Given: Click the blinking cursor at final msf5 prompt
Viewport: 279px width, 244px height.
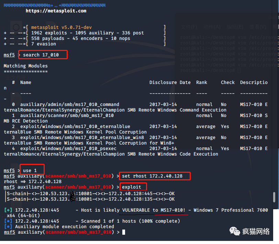Looking at the screenshot, I should [x=124, y=232].
